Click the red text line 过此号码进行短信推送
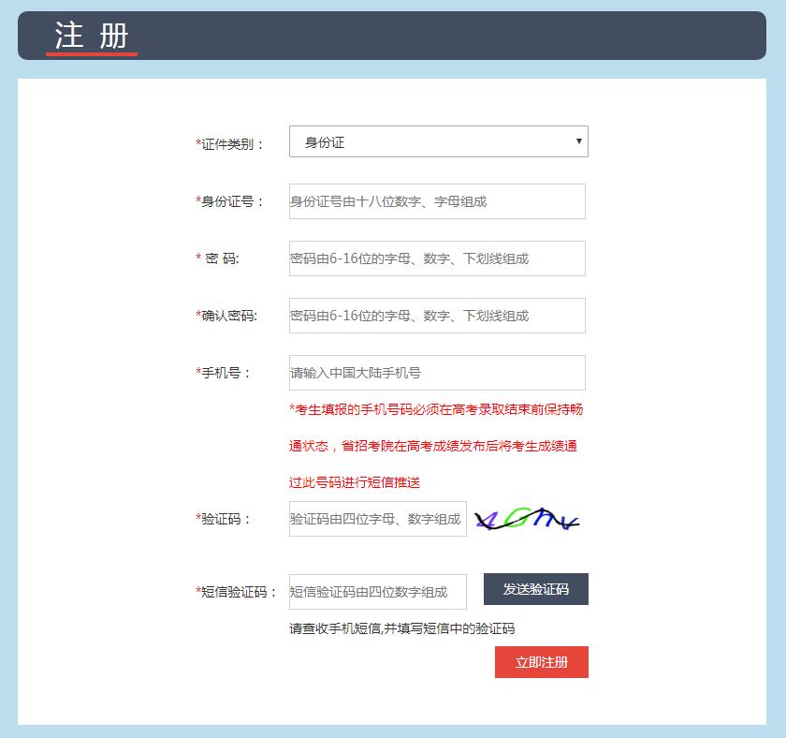Viewport: 786px width, 738px height. click(x=355, y=482)
